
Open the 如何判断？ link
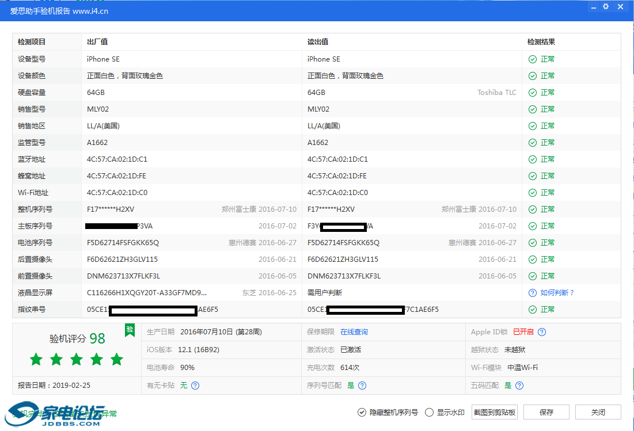[x=557, y=293]
